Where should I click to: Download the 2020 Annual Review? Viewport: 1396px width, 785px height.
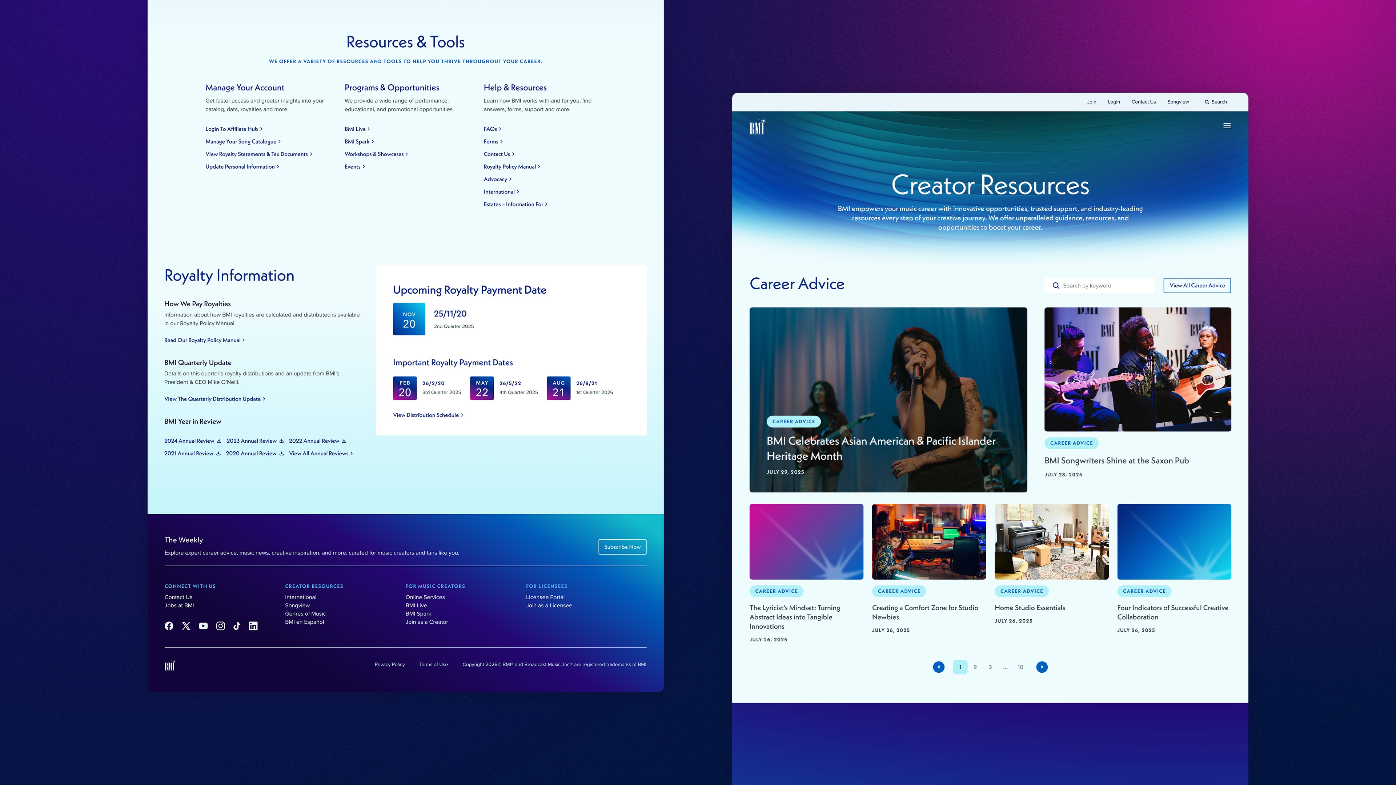(255, 454)
